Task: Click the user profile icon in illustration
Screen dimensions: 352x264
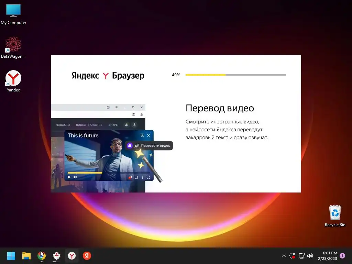Action: [x=134, y=125]
